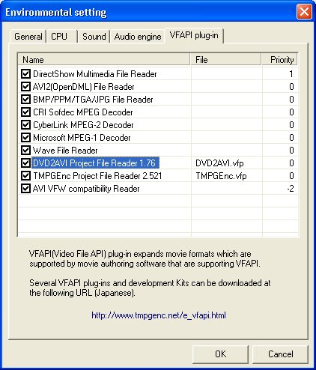Sort list by Name column header
The height and width of the screenshot is (370, 316).
[x=104, y=60]
